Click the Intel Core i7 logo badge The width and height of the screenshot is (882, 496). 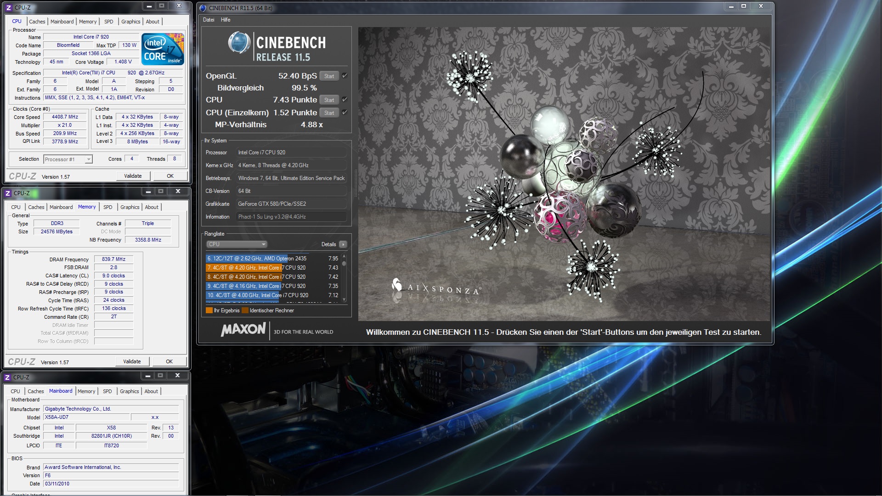163,49
